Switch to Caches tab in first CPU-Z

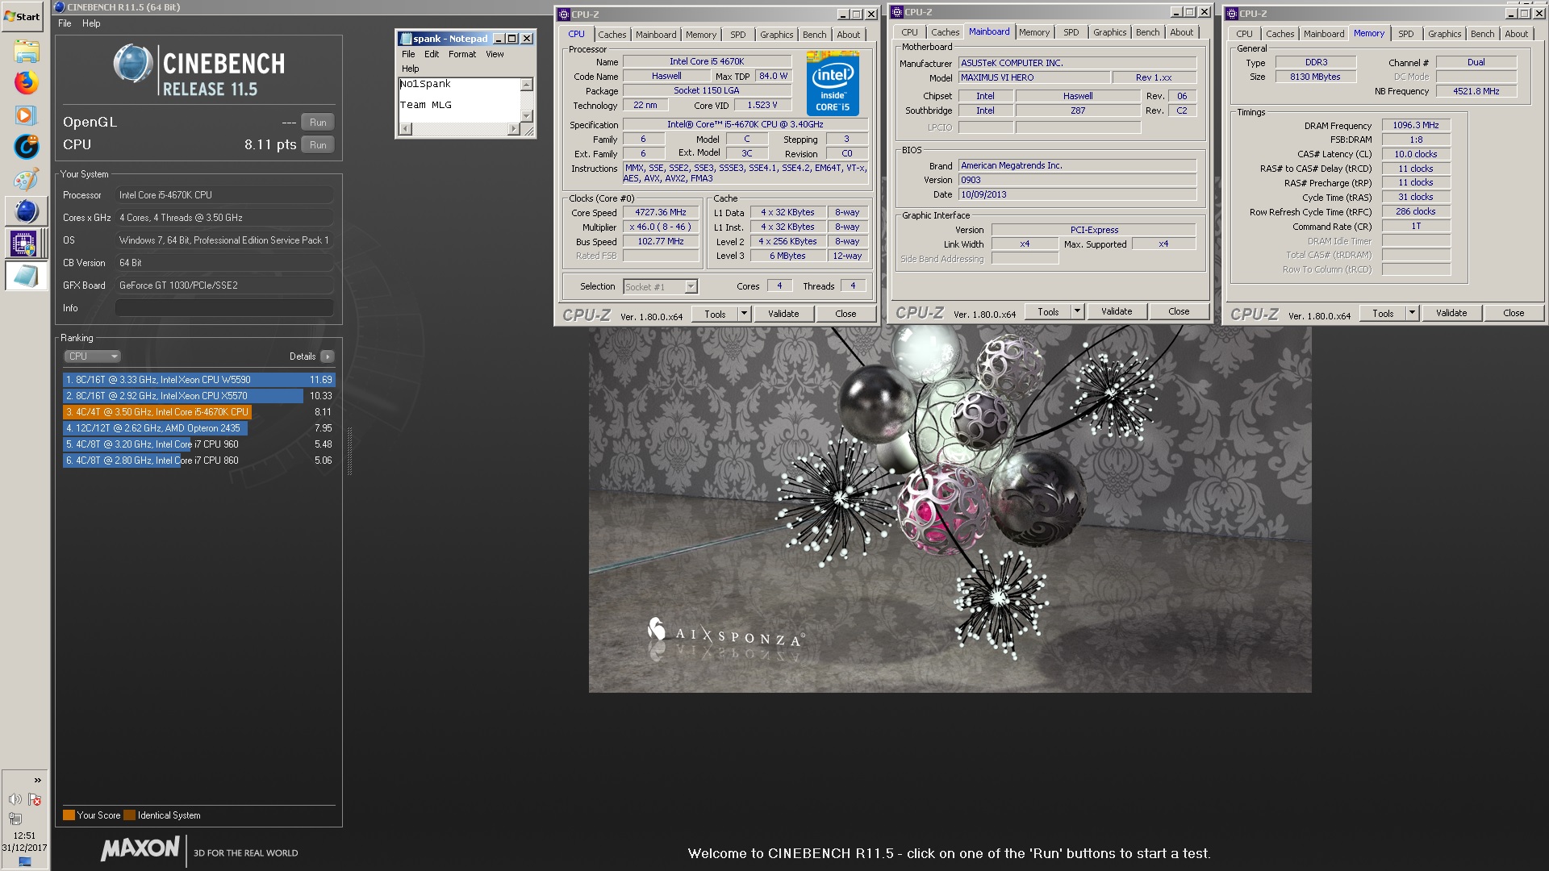tap(612, 35)
